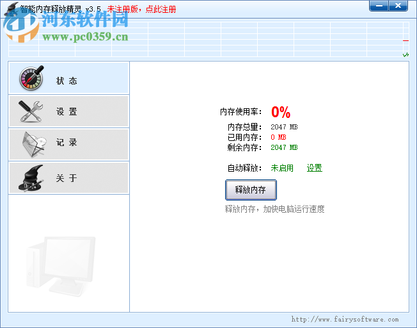Click the gauge icon for 状态
This screenshot has width=417, height=328.
(31, 78)
